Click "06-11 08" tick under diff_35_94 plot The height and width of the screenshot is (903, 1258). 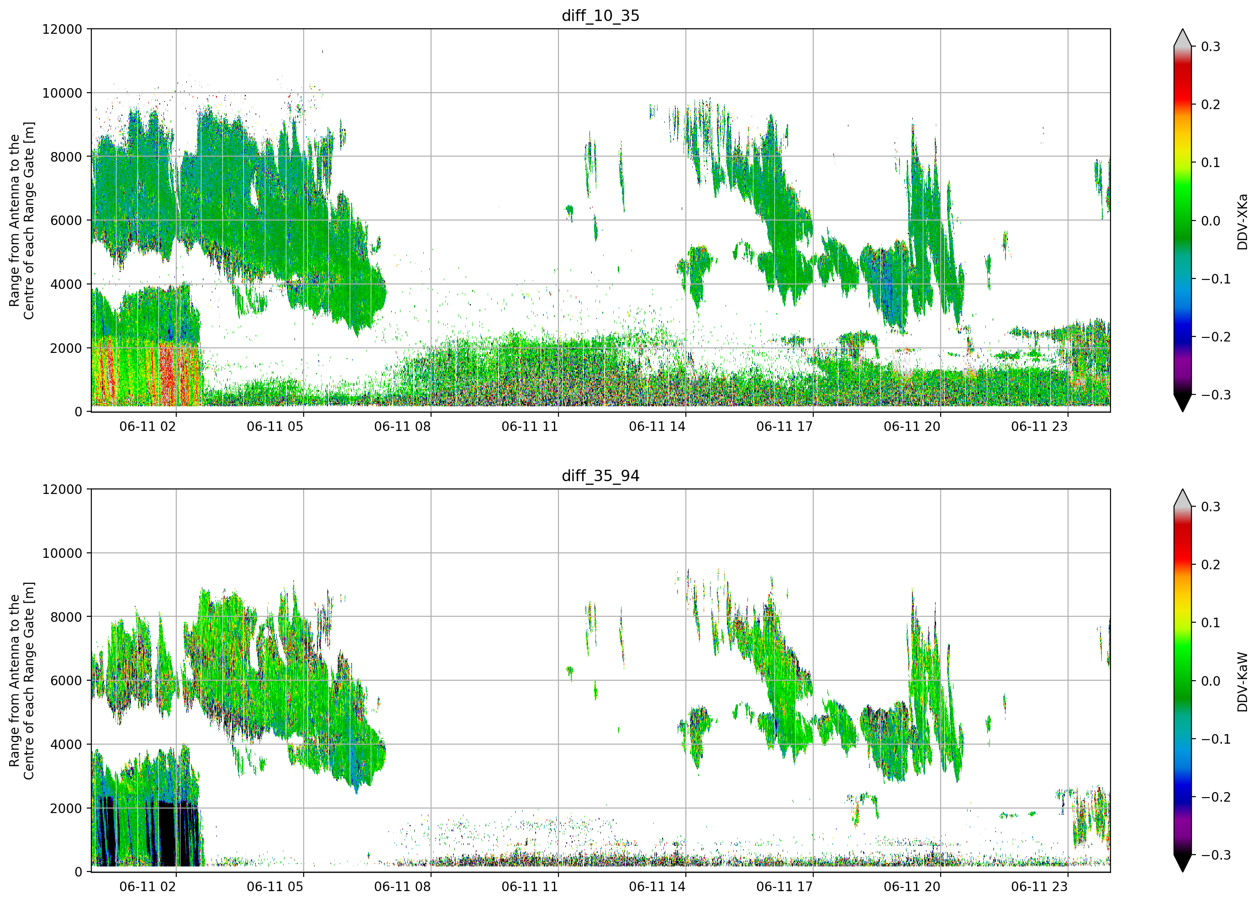coord(402,887)
